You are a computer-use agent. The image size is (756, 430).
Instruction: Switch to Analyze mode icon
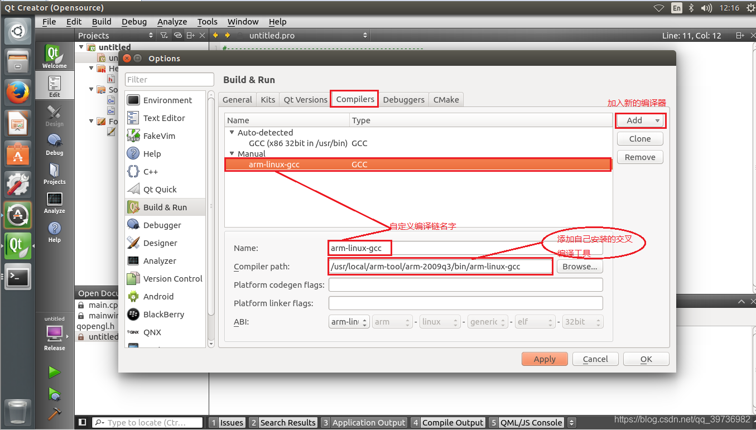54,202
